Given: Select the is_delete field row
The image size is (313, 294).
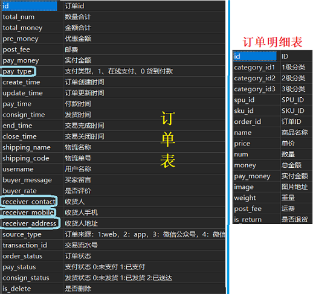Looking at the screenshot, I should (114, 289).
